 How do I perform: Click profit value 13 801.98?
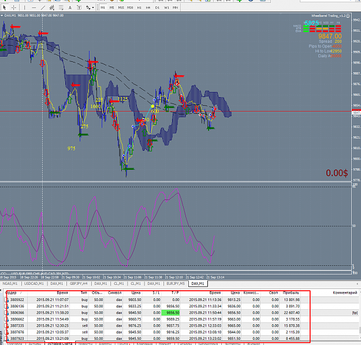[292, 300]
